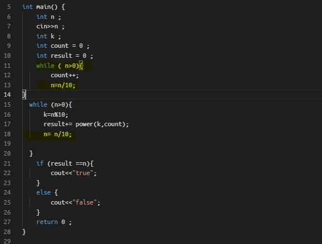Click the "true" string literal

[x=83, y=173]
